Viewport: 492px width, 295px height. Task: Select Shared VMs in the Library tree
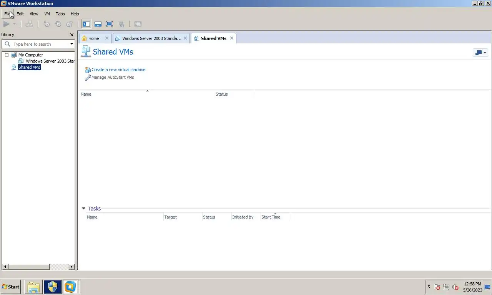point(29,67)
